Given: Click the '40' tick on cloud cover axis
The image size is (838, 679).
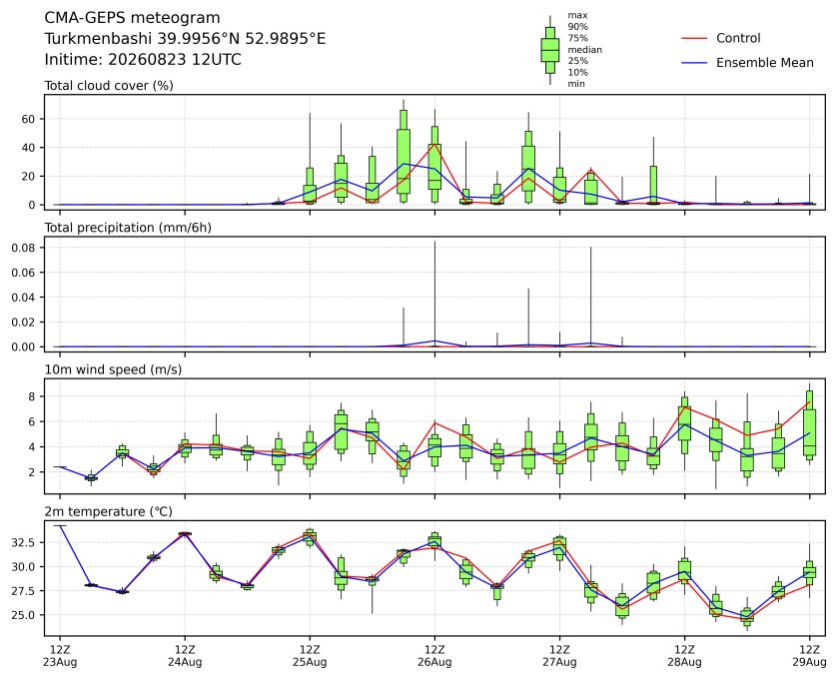Looking at the screenshot, I should (x=28, y=148).
